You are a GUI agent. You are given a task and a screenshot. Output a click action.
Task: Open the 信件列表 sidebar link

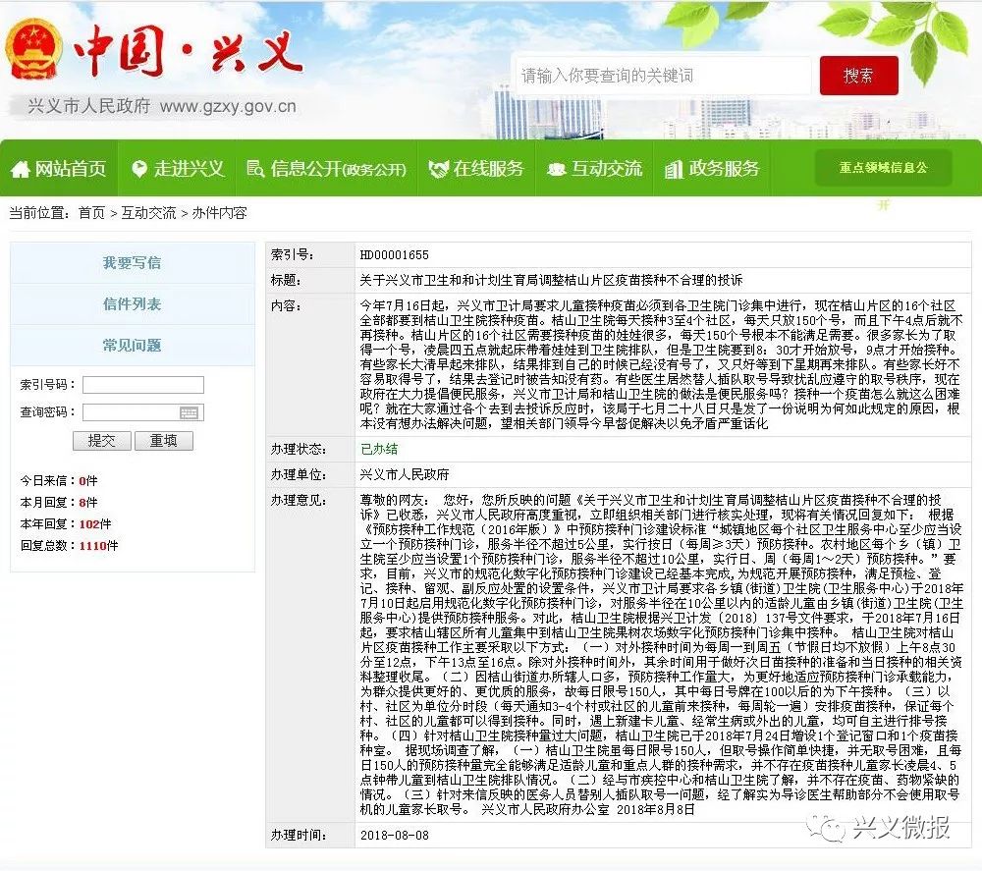click(132, 304)
